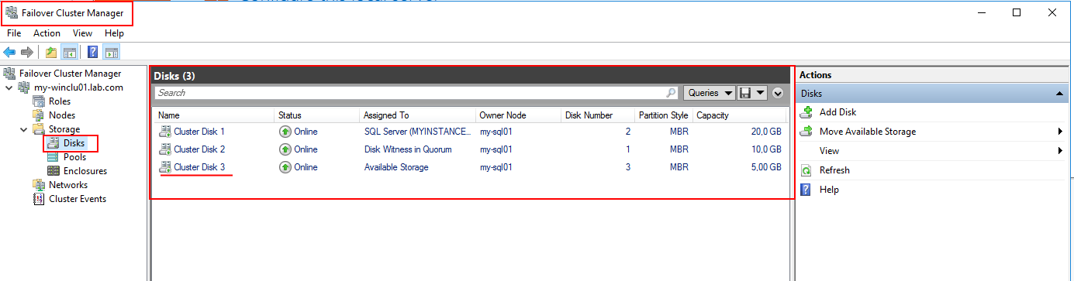Screen dimensions: 1074x281
Task: Expand the Move Available Storage submenu arrow
Action: tap(1059, 132)
